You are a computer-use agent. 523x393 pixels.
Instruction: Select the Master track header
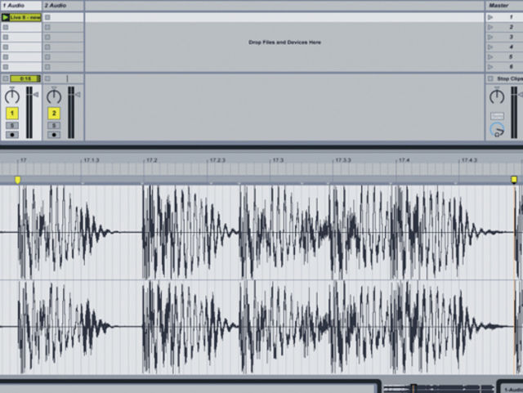(x=504, y=6)
